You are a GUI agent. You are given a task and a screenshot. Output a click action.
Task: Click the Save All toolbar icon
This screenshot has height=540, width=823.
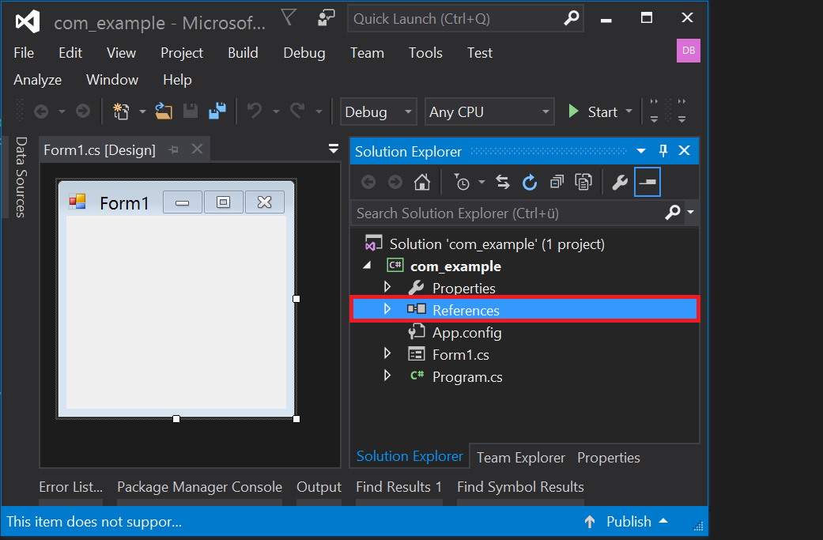[217, 111]
